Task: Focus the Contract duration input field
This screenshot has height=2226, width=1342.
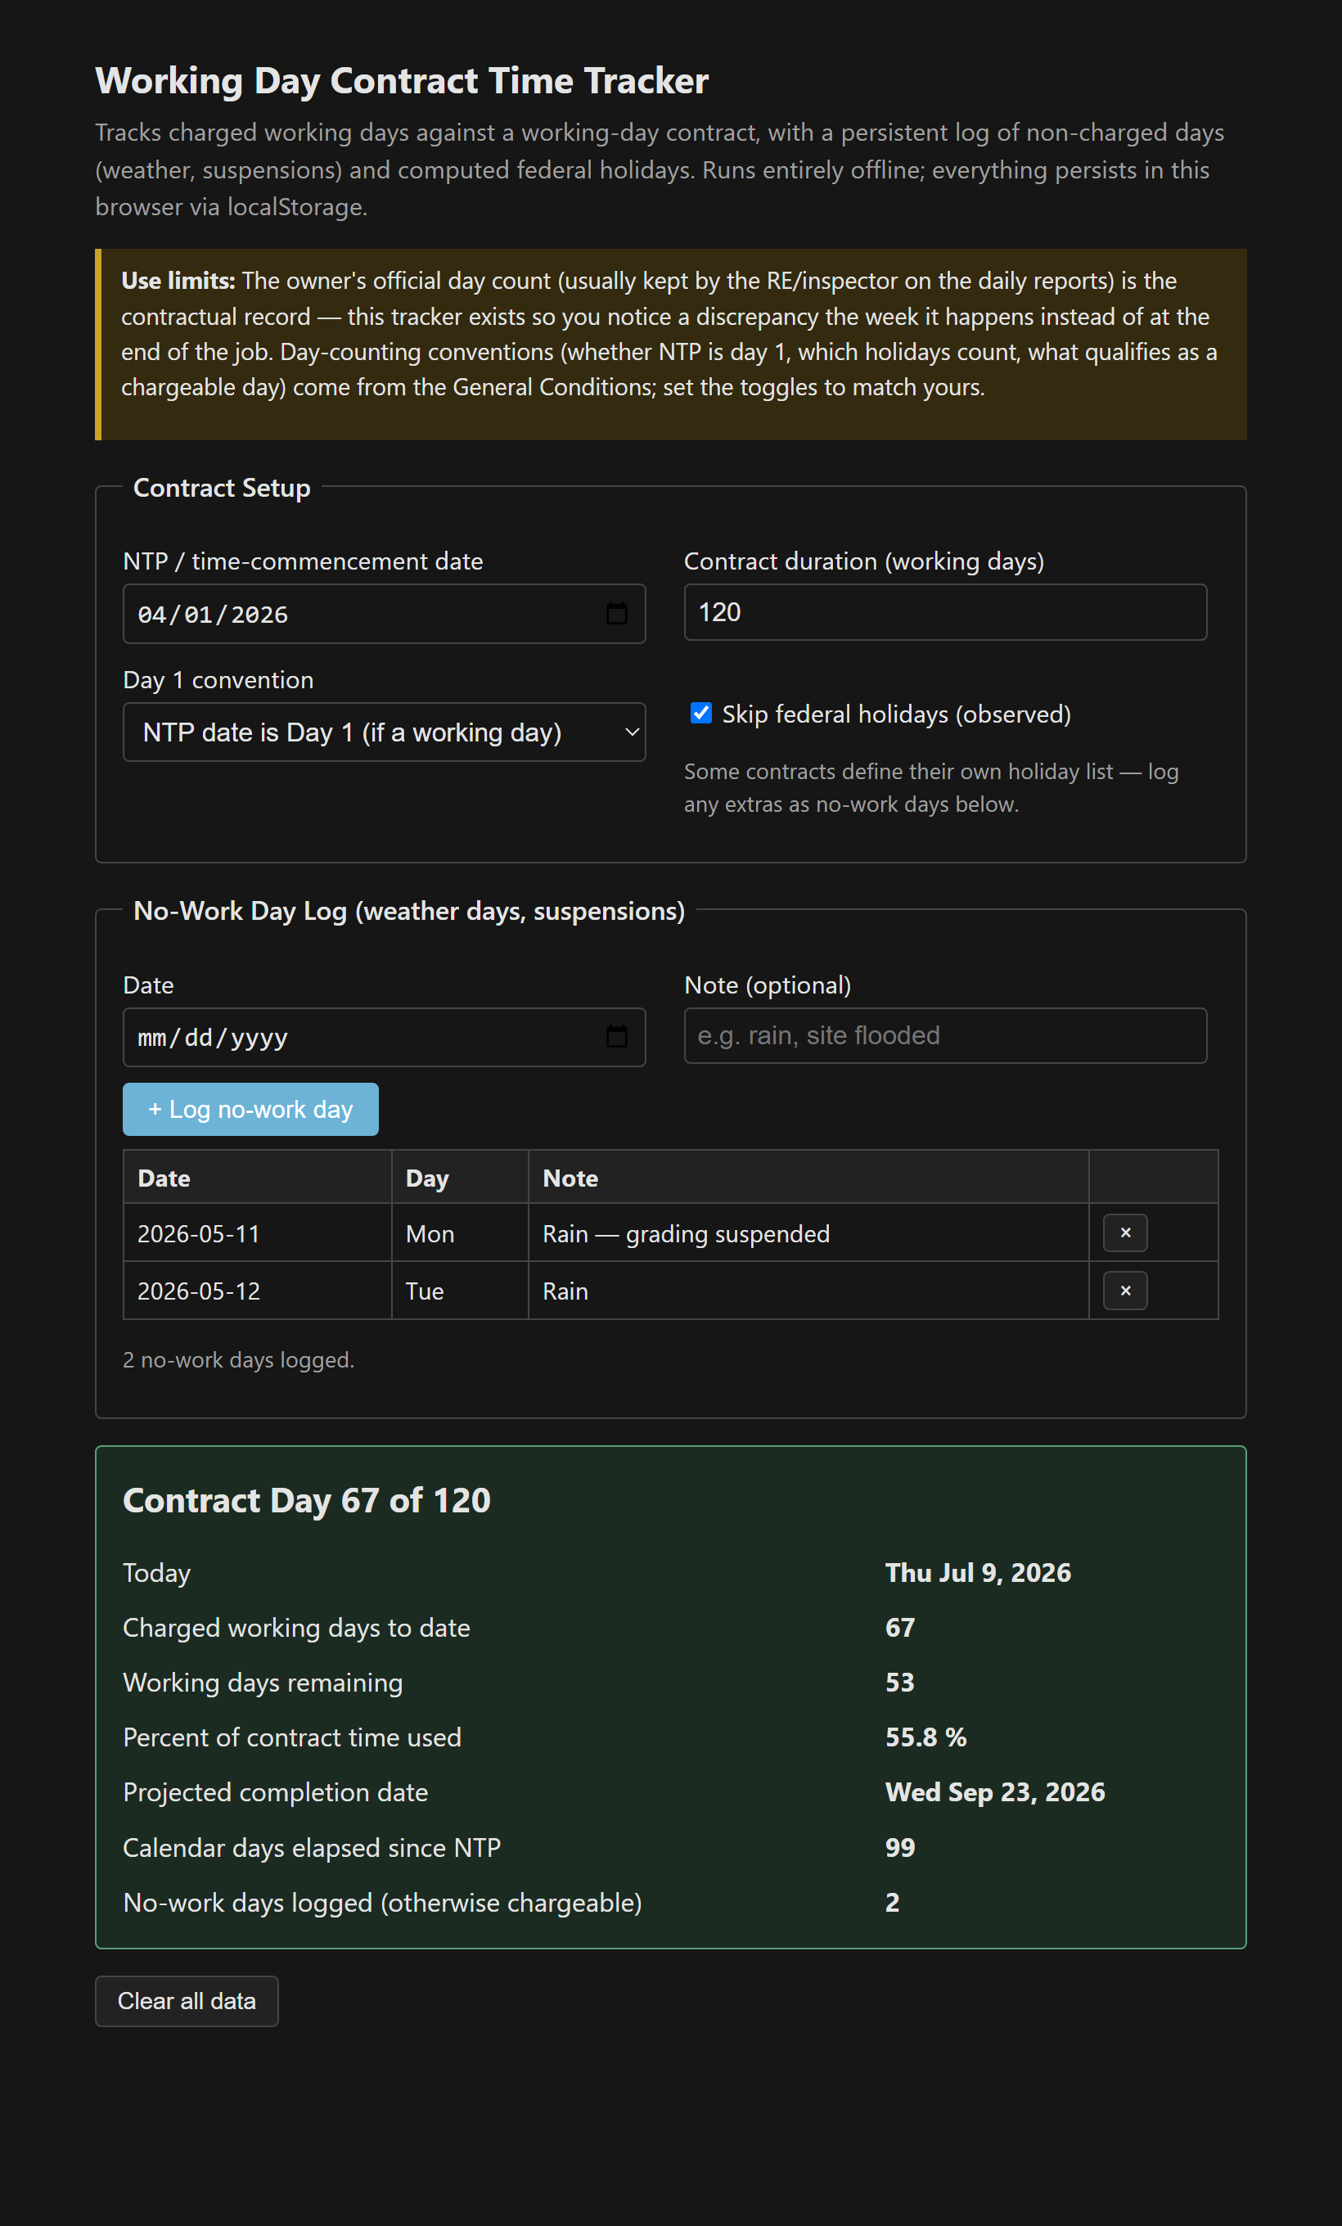Action: click(x=946, y=612)
